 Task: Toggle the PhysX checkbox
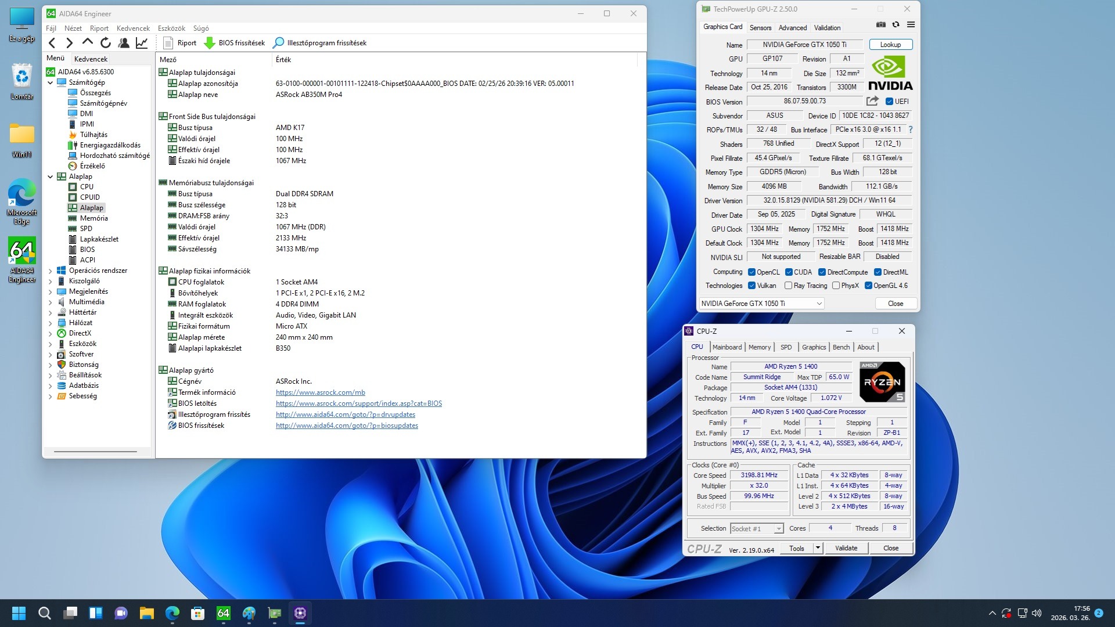click(x=836, y=286)
